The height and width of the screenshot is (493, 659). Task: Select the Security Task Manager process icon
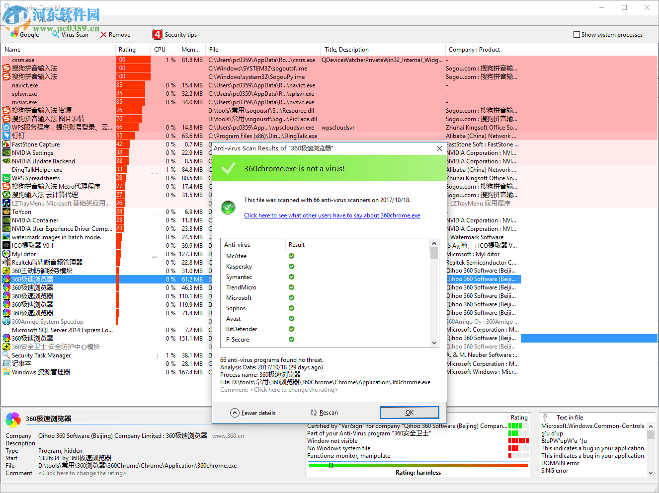coord(5,355)
